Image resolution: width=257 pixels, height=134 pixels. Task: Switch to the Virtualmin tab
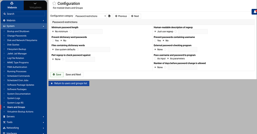(35, 5)
